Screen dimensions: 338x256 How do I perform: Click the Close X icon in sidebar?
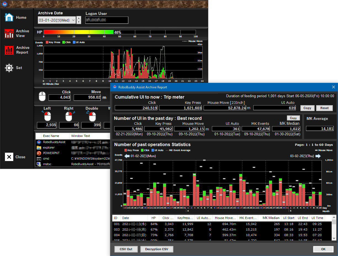tap(9, 157)
